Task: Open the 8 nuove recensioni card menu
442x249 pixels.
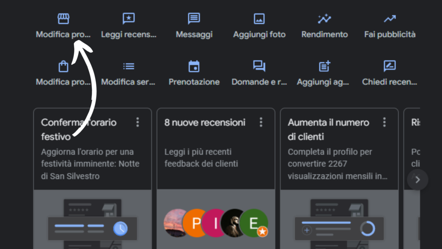Action: pyautogui.click(x=261, y=122)
